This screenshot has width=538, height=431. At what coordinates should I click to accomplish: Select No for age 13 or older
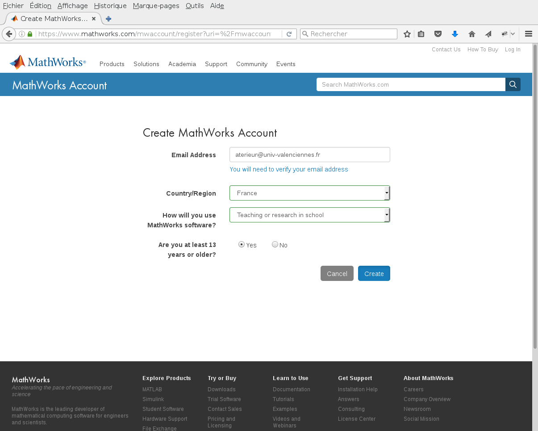pos(275,244)
